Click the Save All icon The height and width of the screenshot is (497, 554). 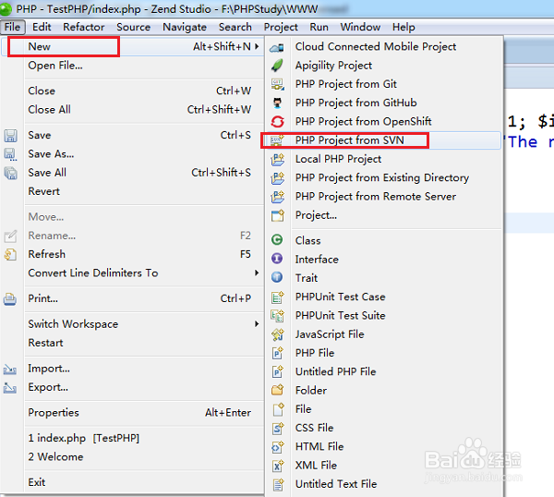click(x=10, y=173)
